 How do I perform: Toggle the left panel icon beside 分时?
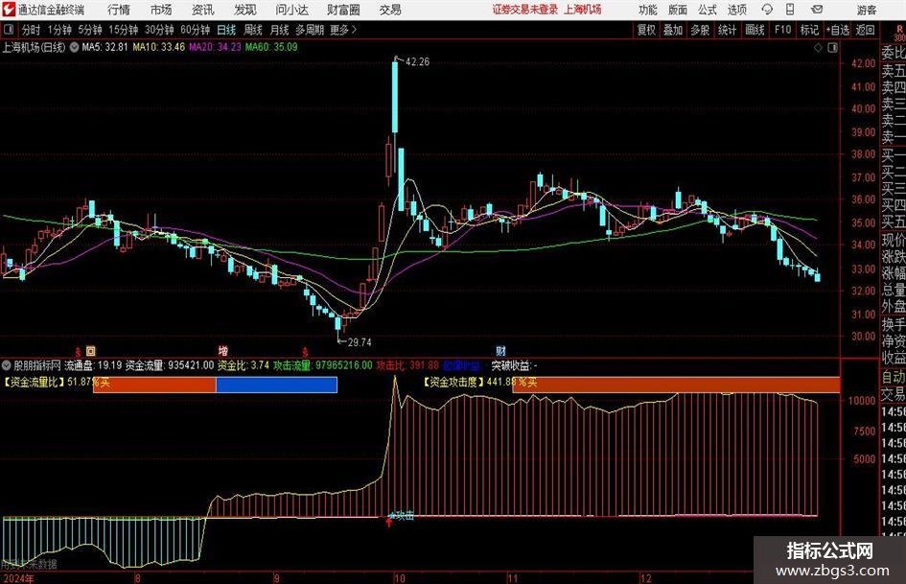point(9,30)
